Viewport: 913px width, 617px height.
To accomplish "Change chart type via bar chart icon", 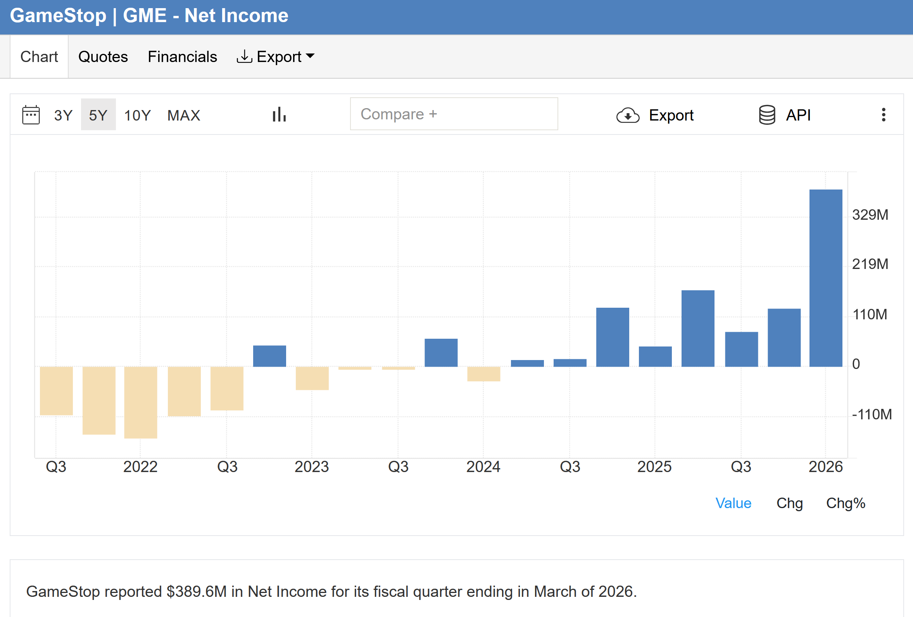I will (x=279, y=115).
